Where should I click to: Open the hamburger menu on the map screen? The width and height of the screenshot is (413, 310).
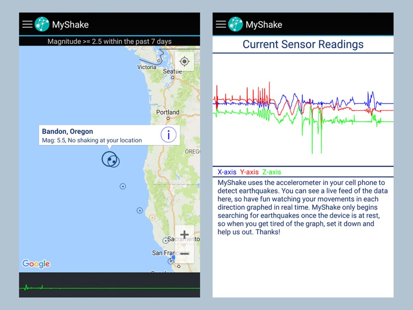[x=27, y=24]
